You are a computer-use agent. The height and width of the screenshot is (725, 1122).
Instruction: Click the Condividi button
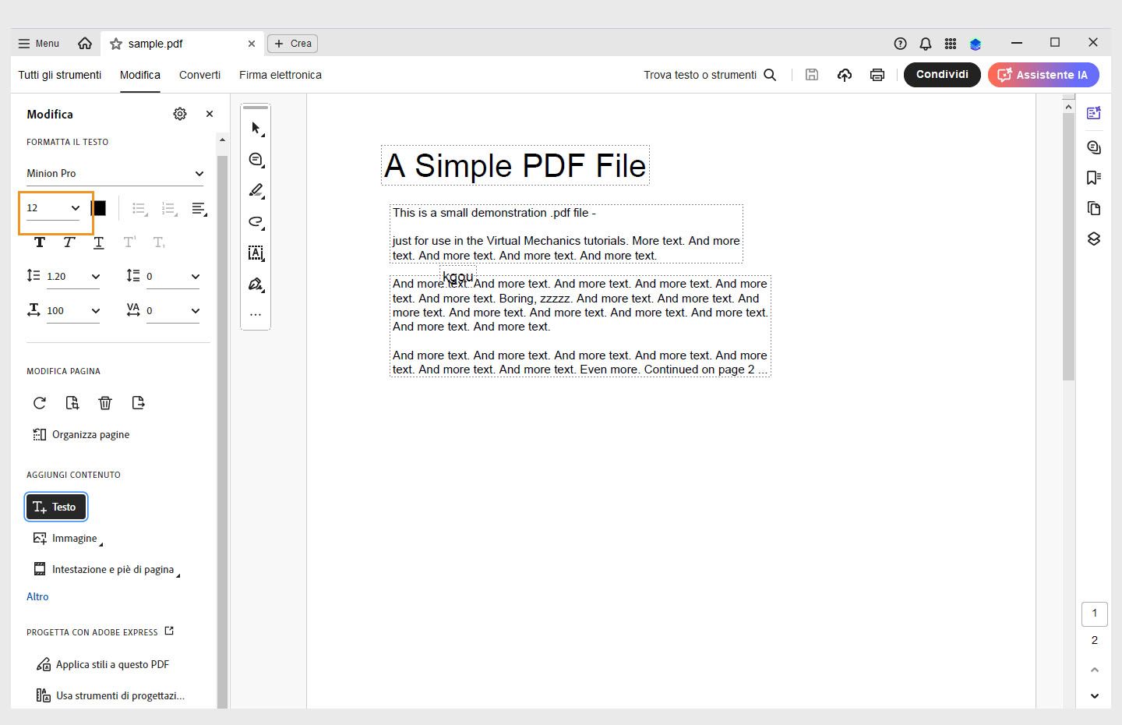942,75
